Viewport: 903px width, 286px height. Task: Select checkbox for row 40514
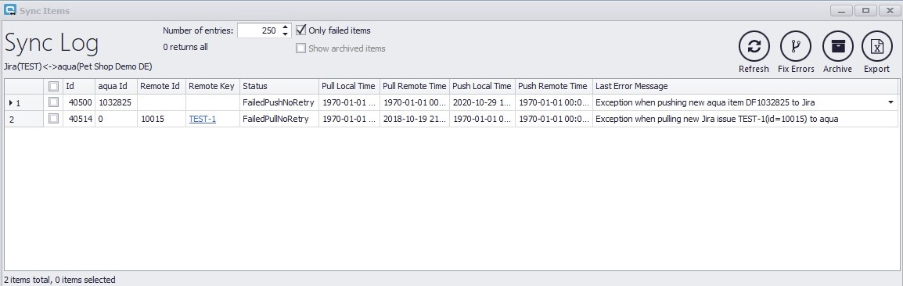pos(53,119)
